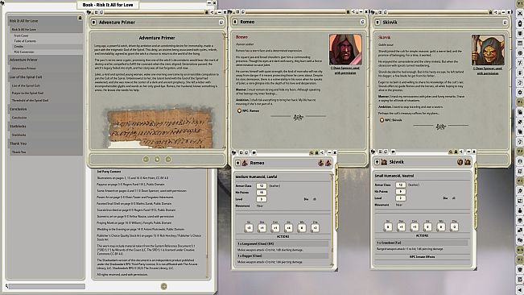Click the link icon on Romeo NPC sheet header
524x295 pixels.
point(238,163)
